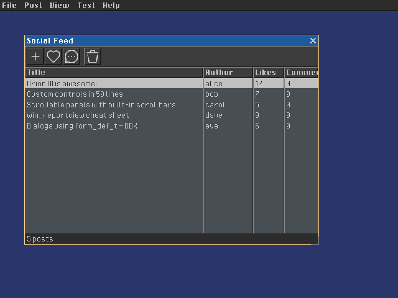398x298 pixels.
Task: Click author cell 'alice'
Action: click(214, 84)
